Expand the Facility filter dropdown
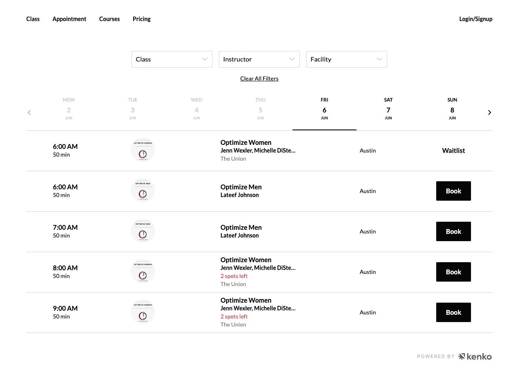 coord(347,59)
